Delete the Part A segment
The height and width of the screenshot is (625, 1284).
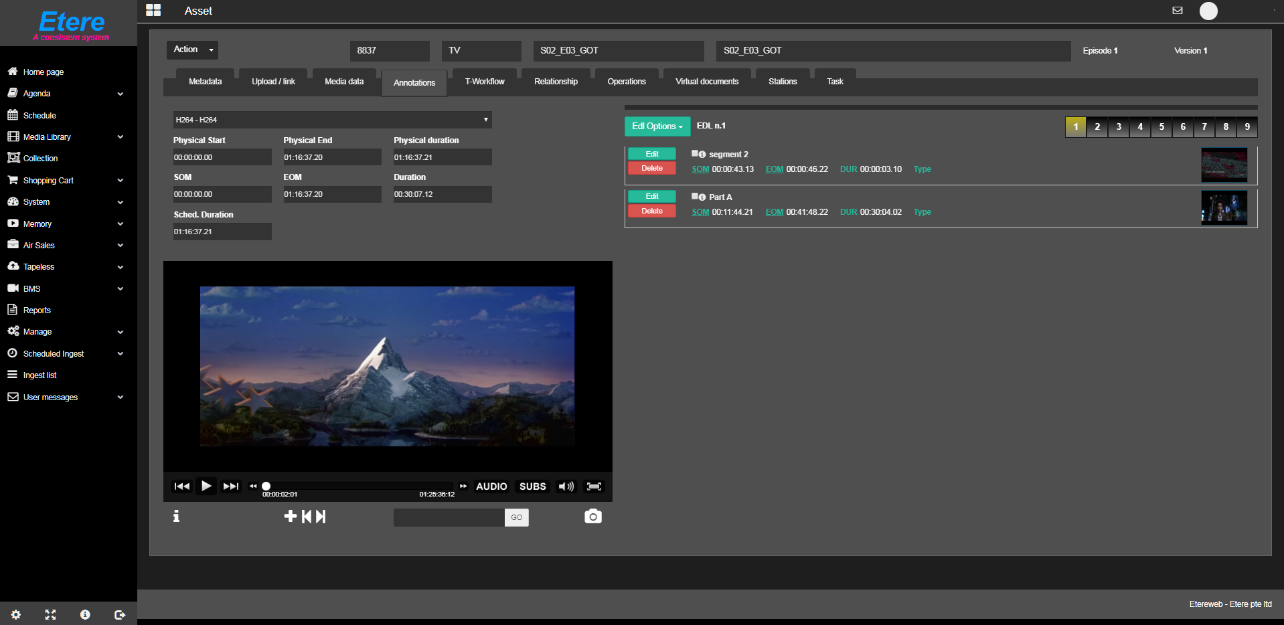[x=651, y=211]
